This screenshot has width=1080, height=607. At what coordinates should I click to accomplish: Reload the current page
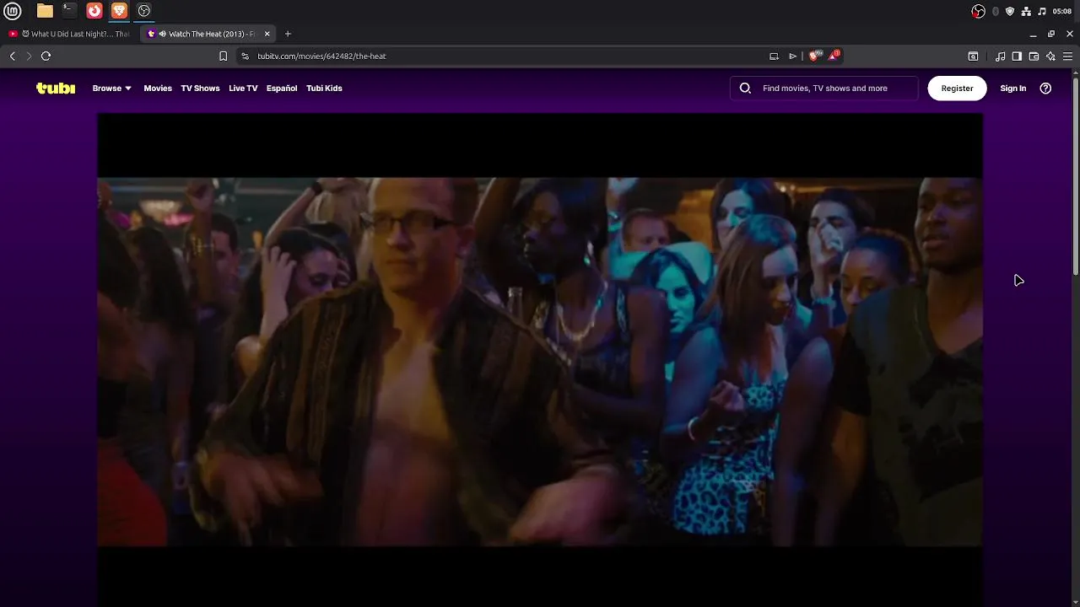coord(46,56)
